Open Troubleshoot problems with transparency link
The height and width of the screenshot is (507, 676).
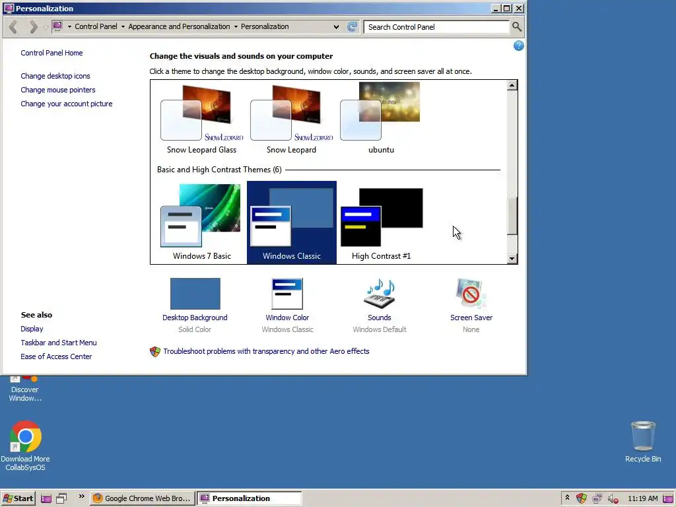[266, 351]
